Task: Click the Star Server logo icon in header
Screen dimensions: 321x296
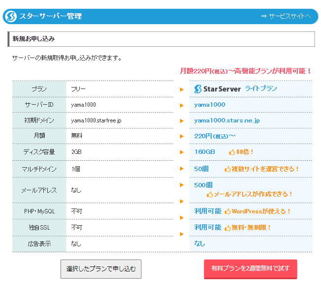Action: click(x=10, y=16)
